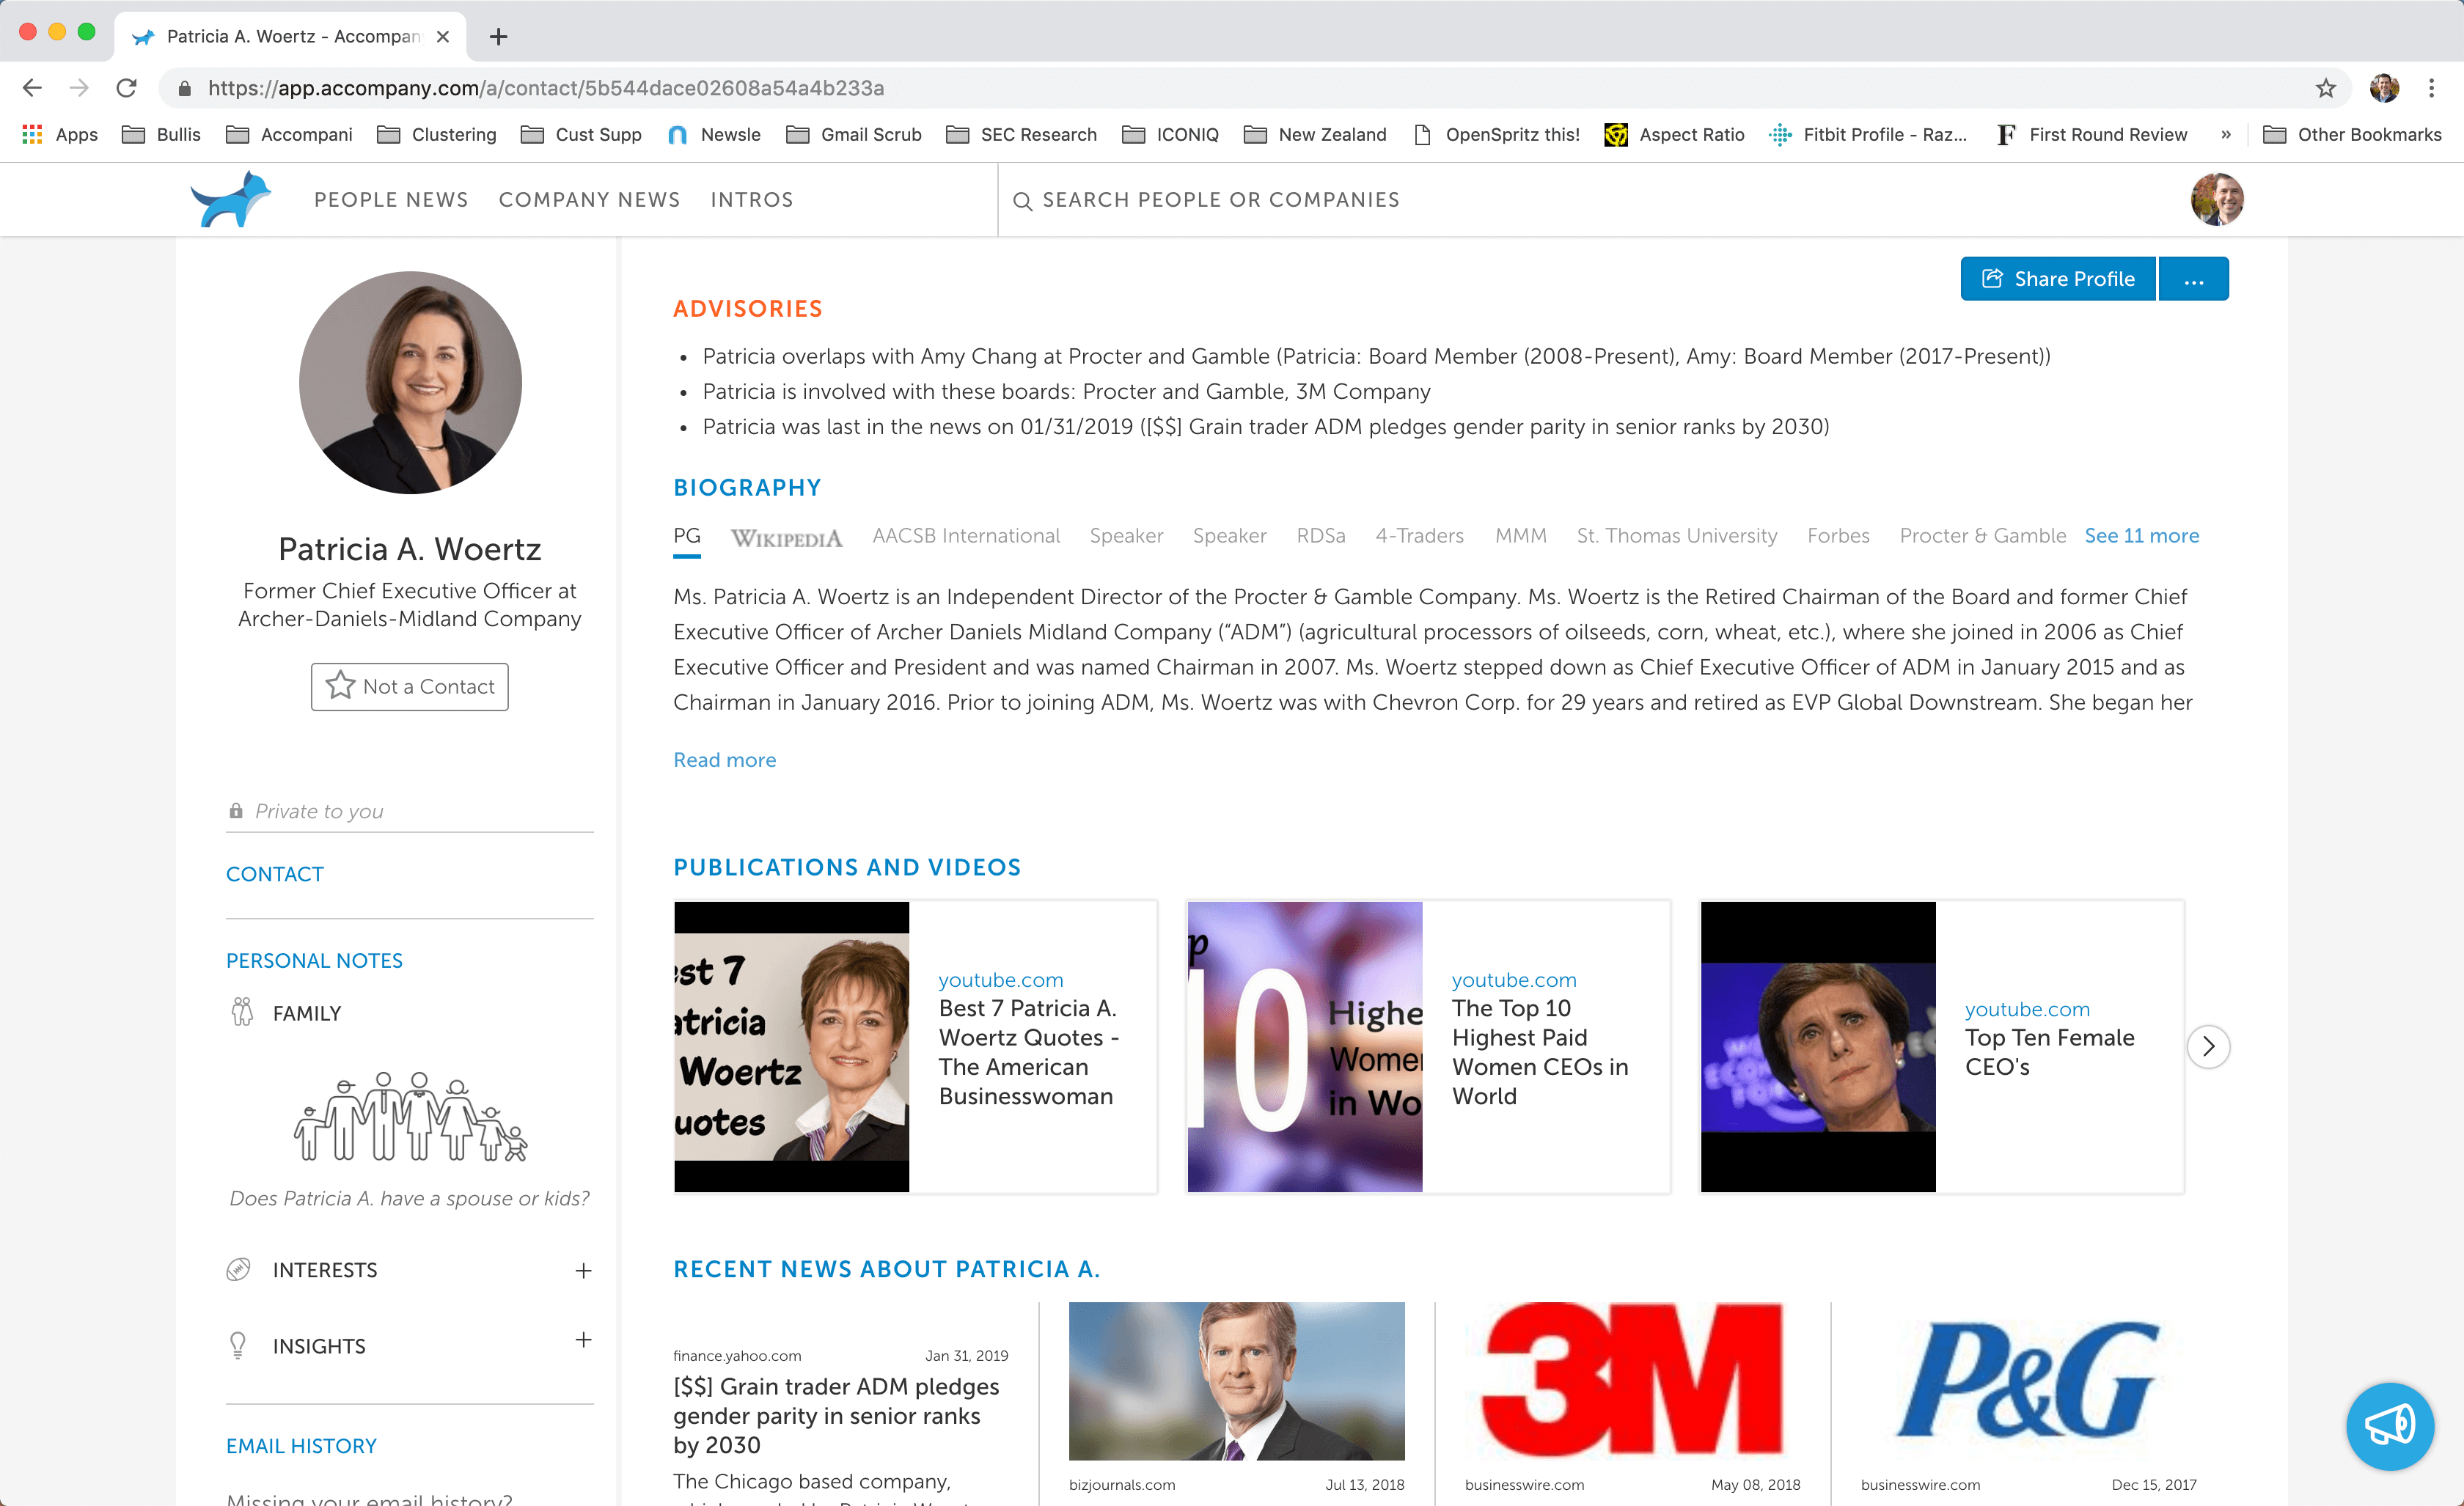
Task: Select the Forbes biography tab
Action: click(x=1838, y=536)
